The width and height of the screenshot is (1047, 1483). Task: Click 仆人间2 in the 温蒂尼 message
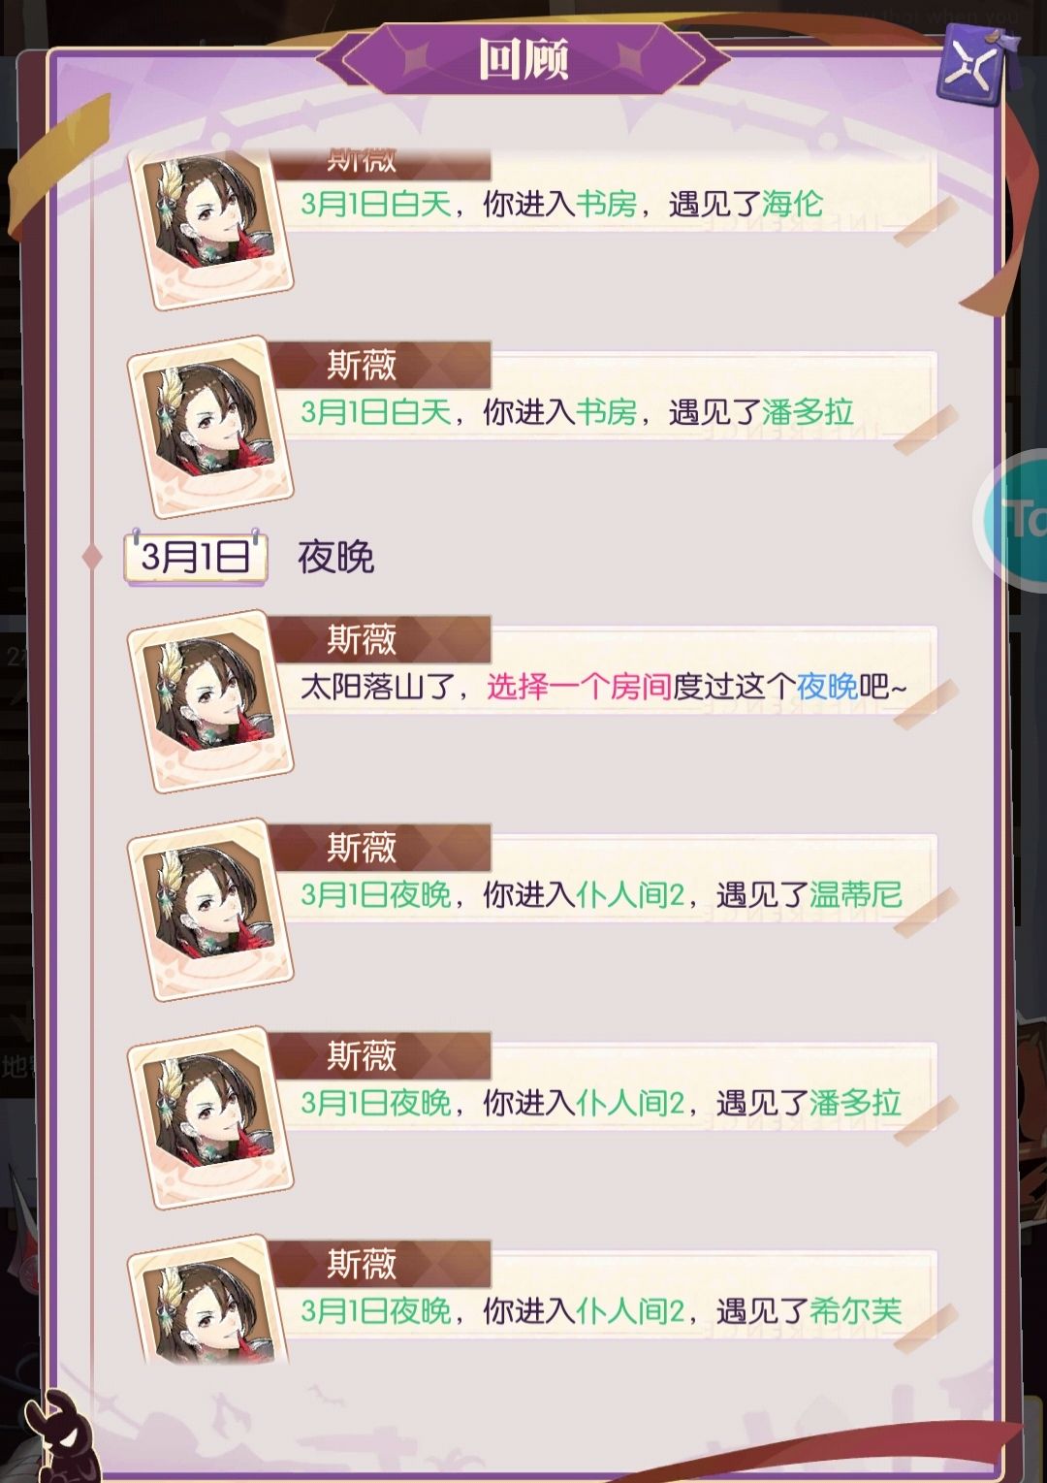click(630, 894)
